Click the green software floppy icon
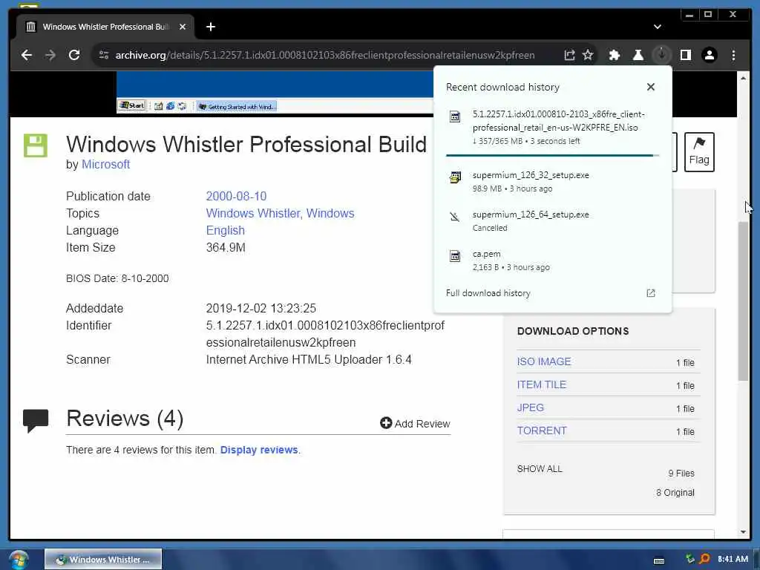Image resolution: width=760 pixels, height=570 pixels. (36, 145)
